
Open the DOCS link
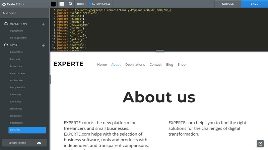(x=80, y=4)
